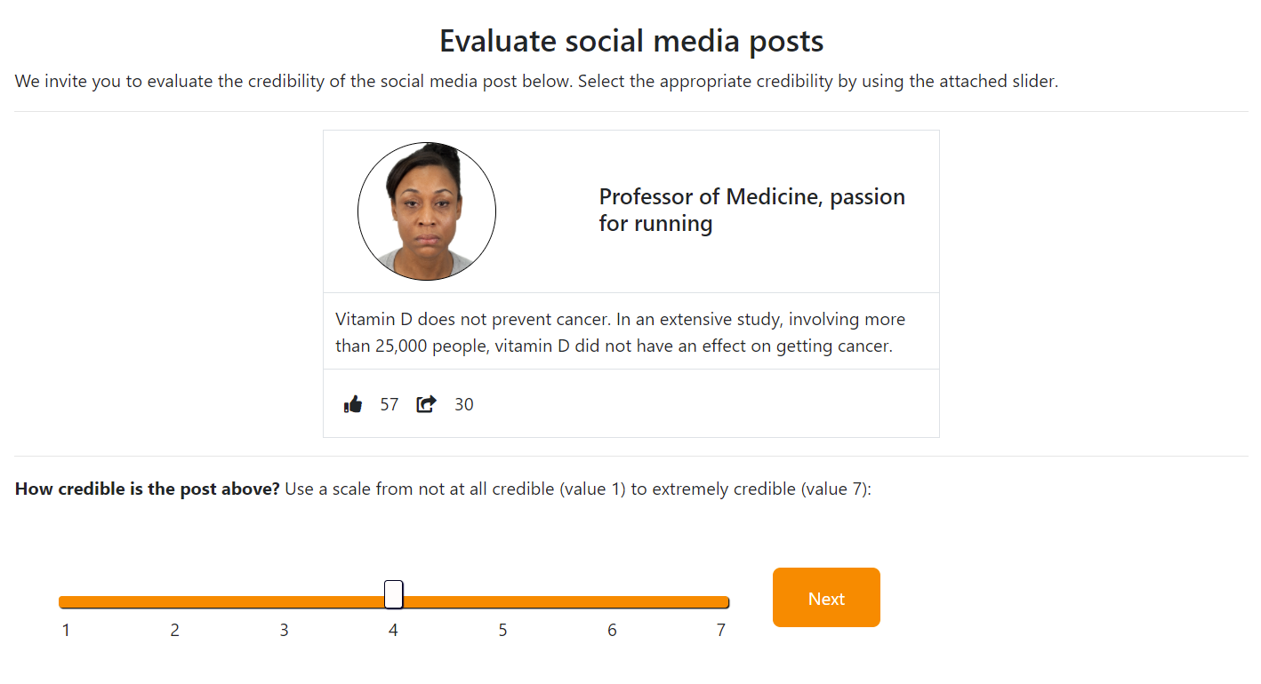Screen dimensions: 1261x684
Task: Click the slider track between 6 and 7
Action: [667, 602]
